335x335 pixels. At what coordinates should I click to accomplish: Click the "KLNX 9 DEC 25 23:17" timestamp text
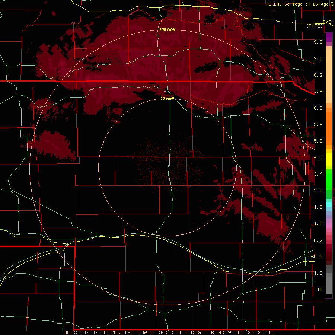click(243, 332)
